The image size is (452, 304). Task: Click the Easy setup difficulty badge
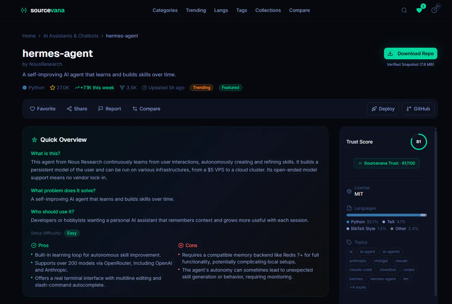(x=72, y=233)
